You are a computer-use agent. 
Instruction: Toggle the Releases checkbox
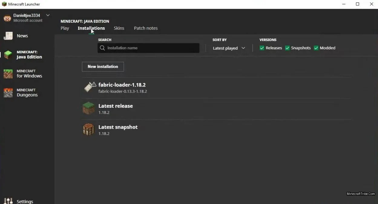pos(262,48)
